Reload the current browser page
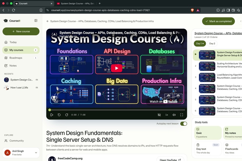242x161 pixels. point(14,10)
